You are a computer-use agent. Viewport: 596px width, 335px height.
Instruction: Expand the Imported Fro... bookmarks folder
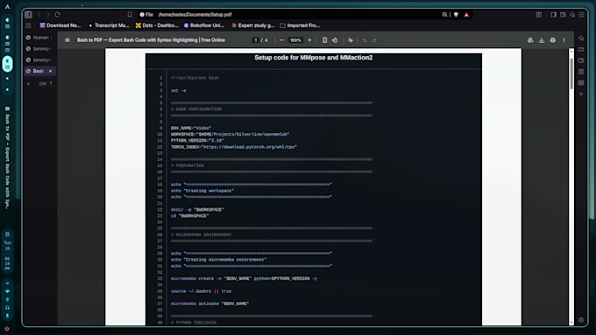(x=300, y=25)
